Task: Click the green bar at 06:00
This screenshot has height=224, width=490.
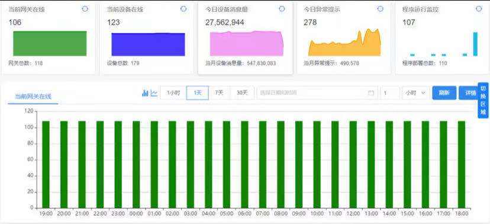Action: 244,165
